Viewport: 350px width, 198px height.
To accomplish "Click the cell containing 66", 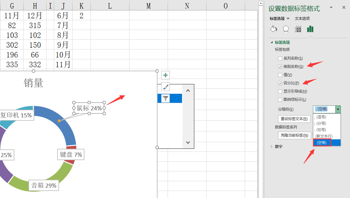I will coord(35,55).
